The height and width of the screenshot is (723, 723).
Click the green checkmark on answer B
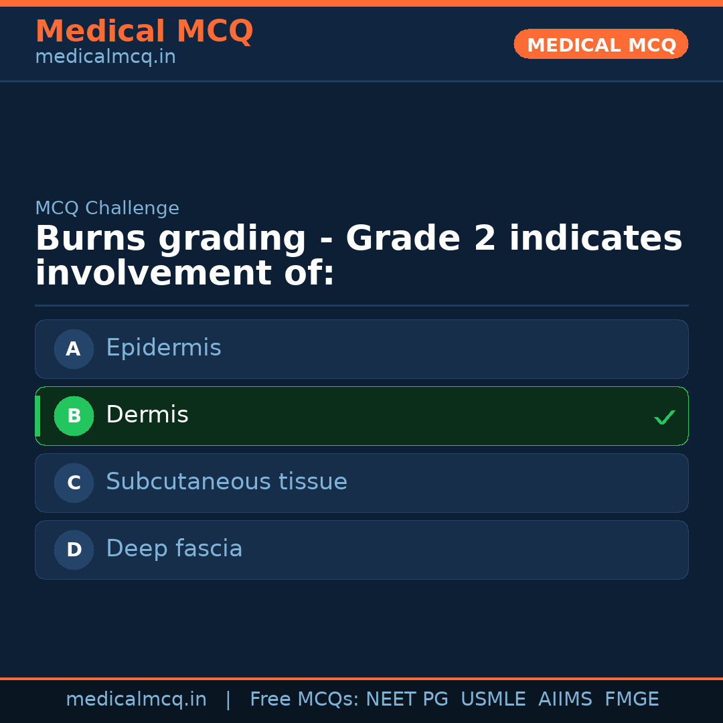click(x=665, y=417)
